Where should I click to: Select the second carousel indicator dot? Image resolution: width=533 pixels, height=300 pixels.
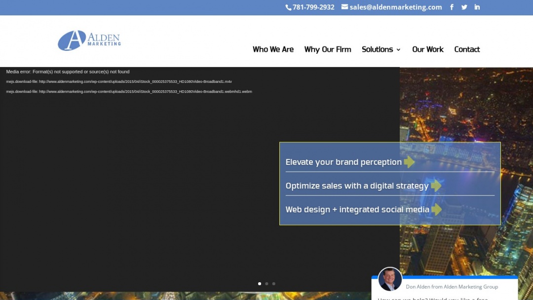coord(266,283)
